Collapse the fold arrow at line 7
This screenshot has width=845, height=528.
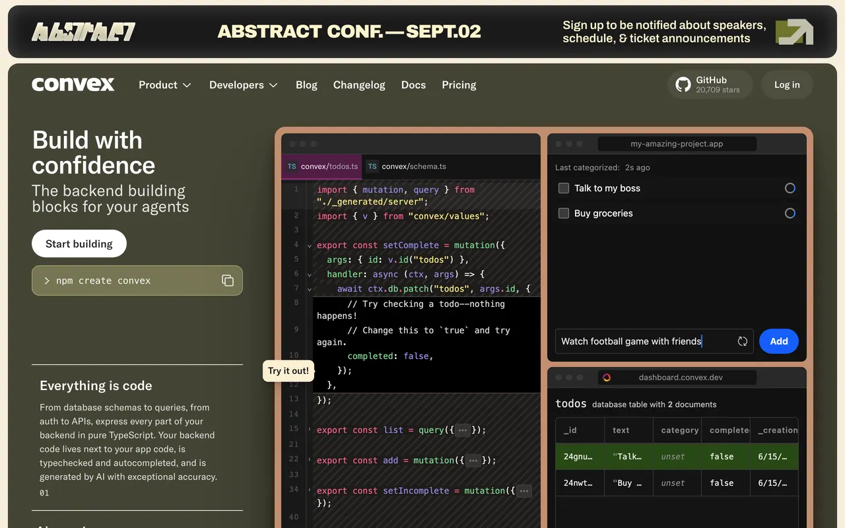[310, 289]
